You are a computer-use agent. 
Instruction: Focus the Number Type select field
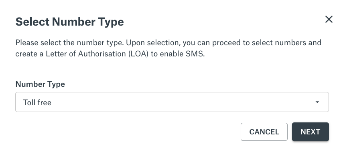coord(172,102)
